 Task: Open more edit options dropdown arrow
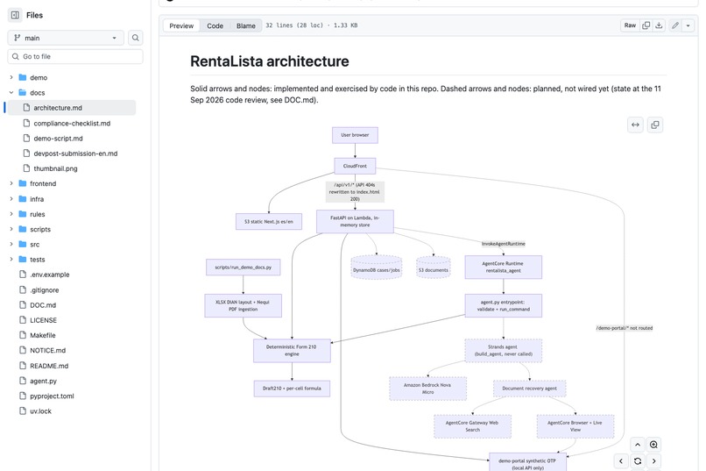pyautogui.click(x=688, y=25)
